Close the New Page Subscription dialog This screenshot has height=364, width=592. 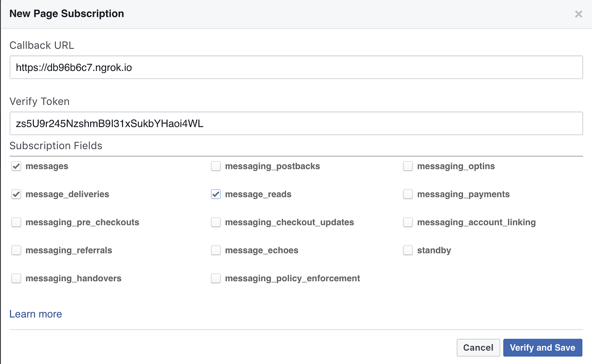[578, 14]
